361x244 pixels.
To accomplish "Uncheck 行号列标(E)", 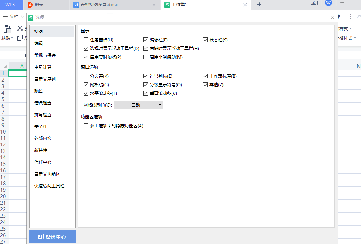I will [x=145, y=76].
